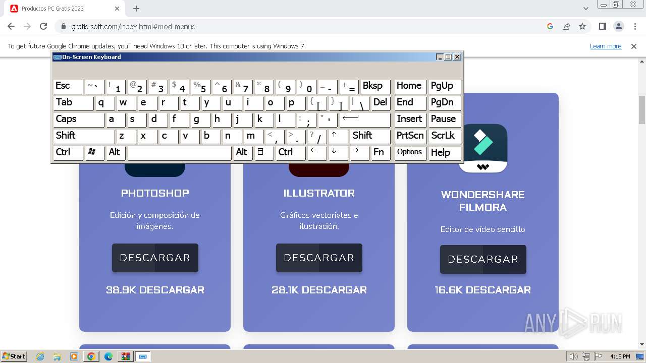This screenshot has height=363, width=646.
Task: Open the tab search chevron
Action: pos(586,9)
